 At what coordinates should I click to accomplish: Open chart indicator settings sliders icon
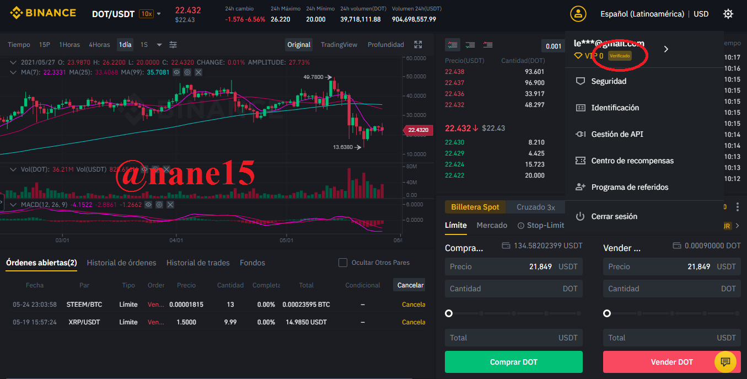click(x=173, y=45)
